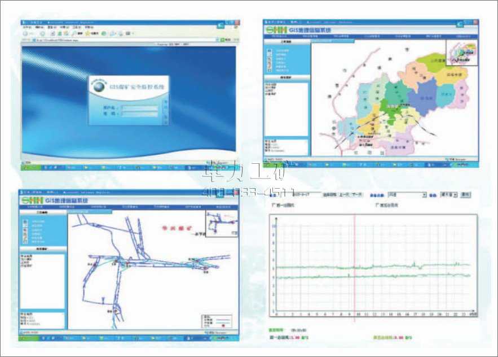The image size is (498, 357).
Task: Open the 文件 menu in the login browser
Action: (26, 27)
